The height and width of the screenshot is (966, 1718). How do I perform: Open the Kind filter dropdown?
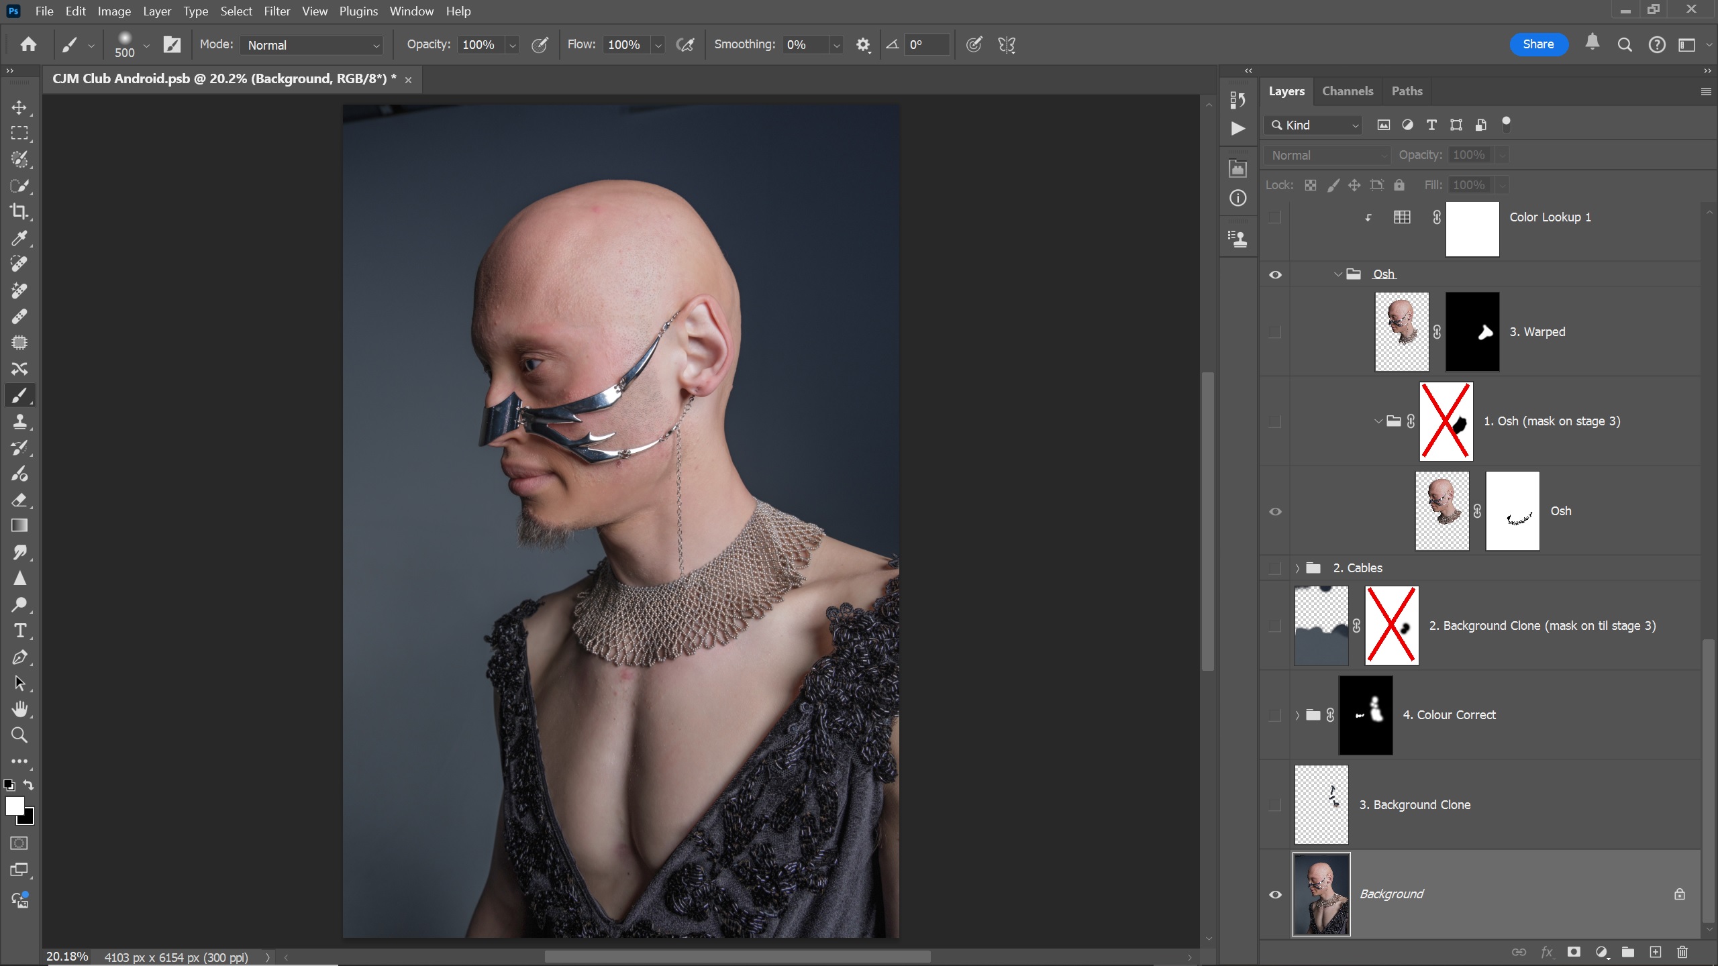(1313, 125)
